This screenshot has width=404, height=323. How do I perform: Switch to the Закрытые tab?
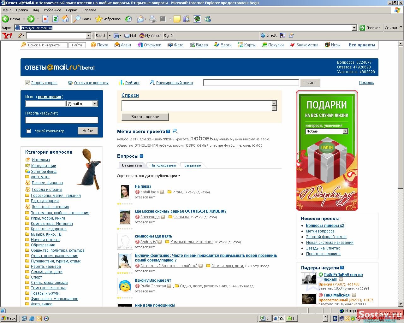pos(193,165)
